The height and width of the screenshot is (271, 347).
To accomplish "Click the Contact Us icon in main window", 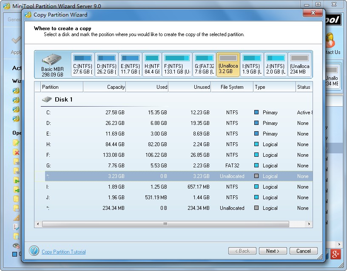I will pos(330,40).
